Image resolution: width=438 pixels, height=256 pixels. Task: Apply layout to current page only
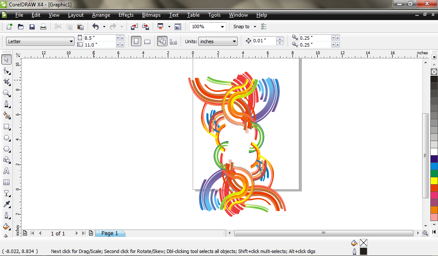tap(173, 41)
